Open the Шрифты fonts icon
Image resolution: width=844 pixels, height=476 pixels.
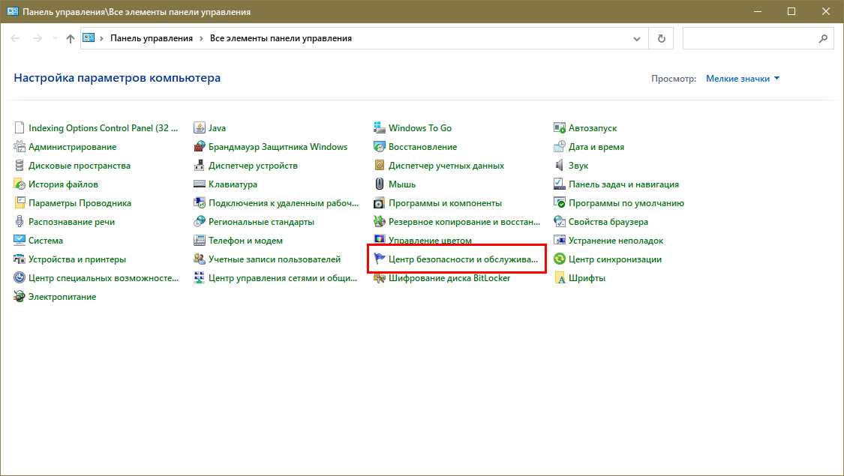560,278
